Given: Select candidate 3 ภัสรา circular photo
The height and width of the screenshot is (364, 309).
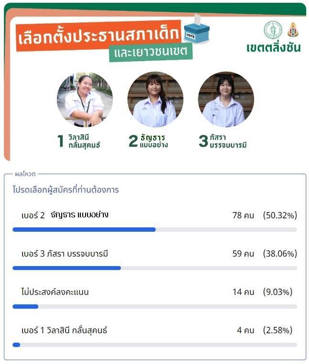Looking at the screenshot, I should [226, 99].
